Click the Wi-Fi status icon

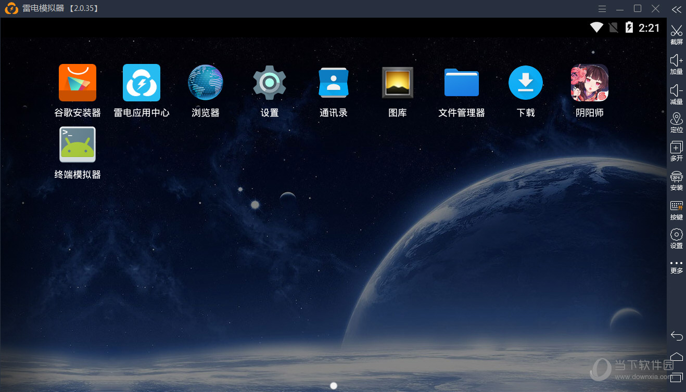coord(596,28)
